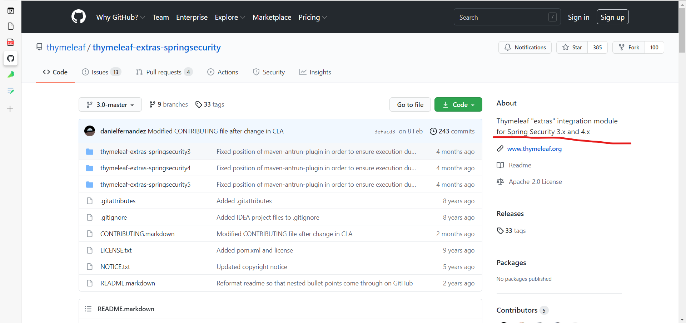
Task: Click folder icon of thymeleaf-extras-springsecurity3
Action: (90, 152)
